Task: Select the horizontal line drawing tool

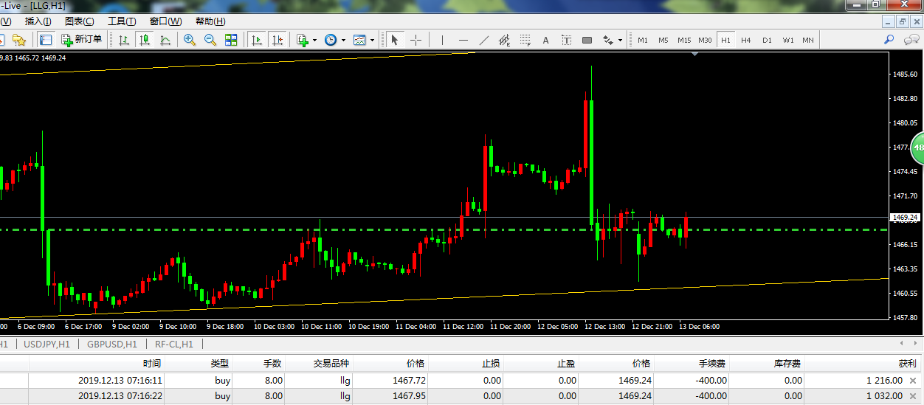Action: (x=463, y=40)
